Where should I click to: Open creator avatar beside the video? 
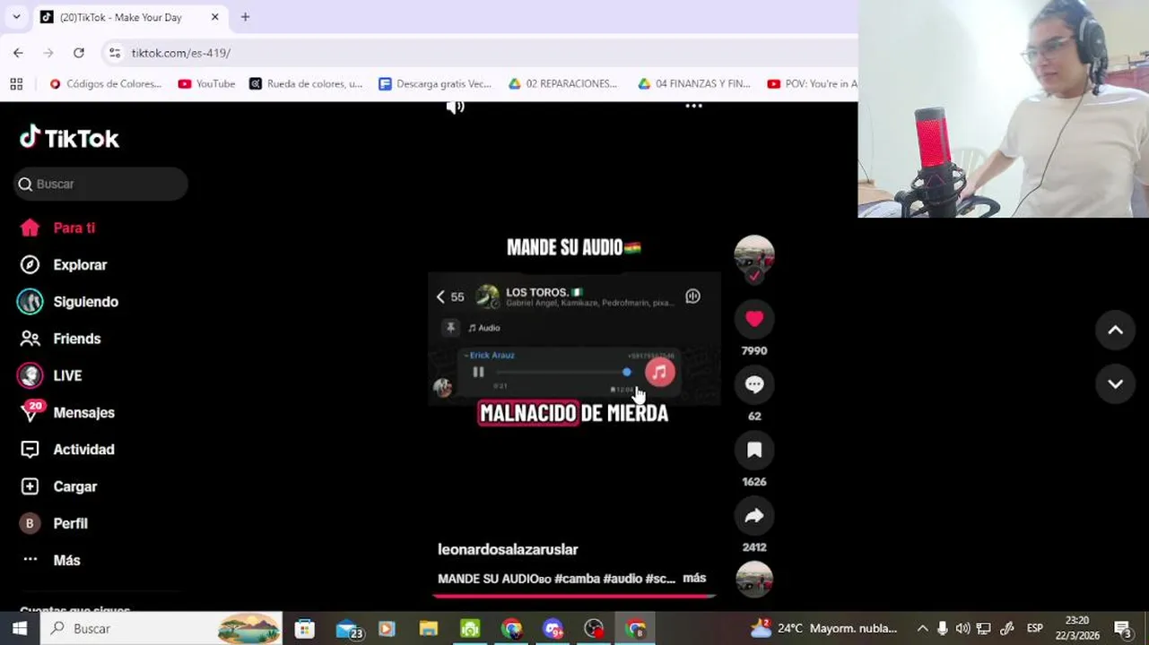(x=754, y=255)
